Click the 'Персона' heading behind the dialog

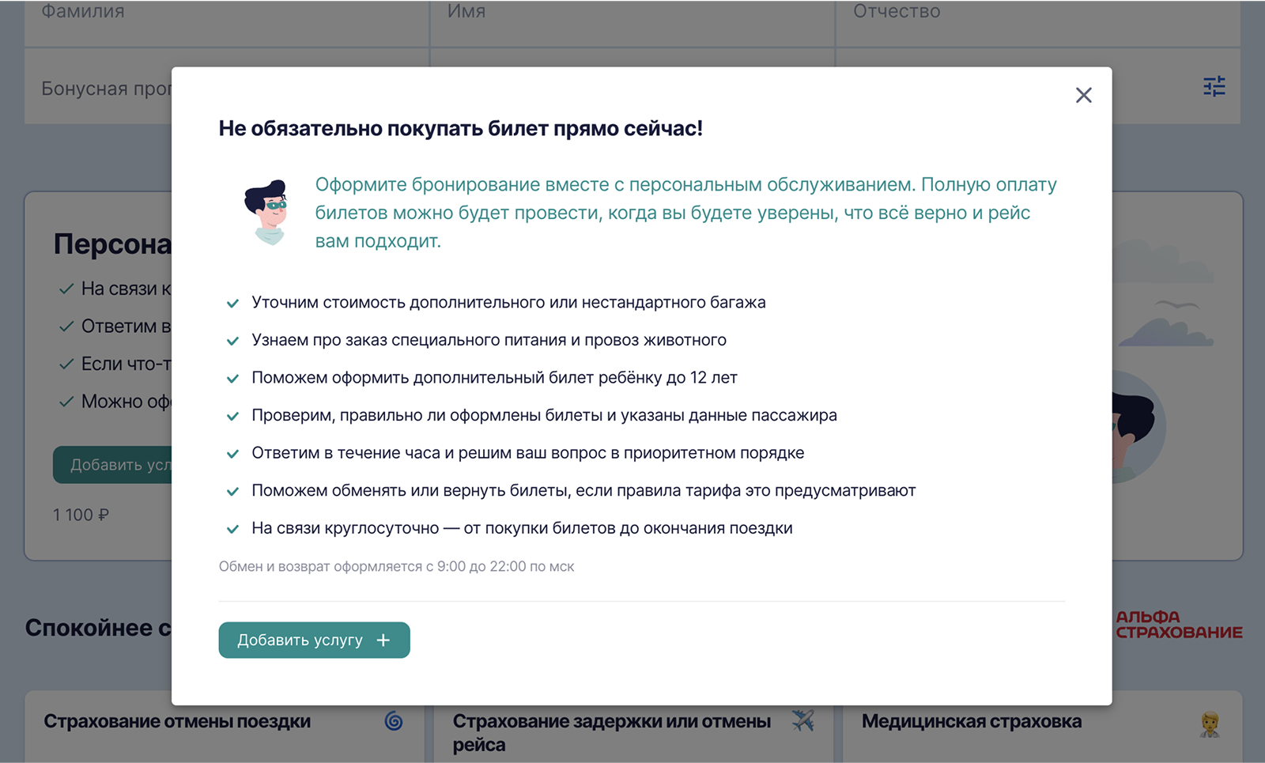tap(112, 244)
